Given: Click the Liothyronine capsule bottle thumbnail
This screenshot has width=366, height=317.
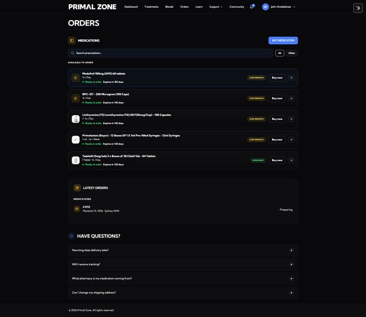Looking at the screenshot, I should click(x=75, y=119).
